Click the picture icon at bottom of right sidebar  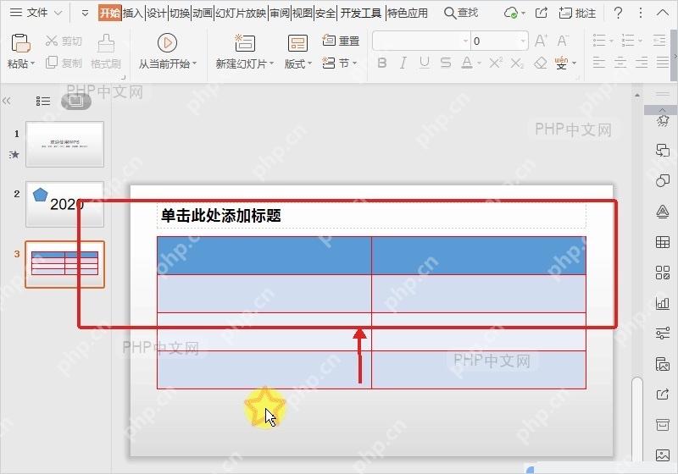pos(663,455)
